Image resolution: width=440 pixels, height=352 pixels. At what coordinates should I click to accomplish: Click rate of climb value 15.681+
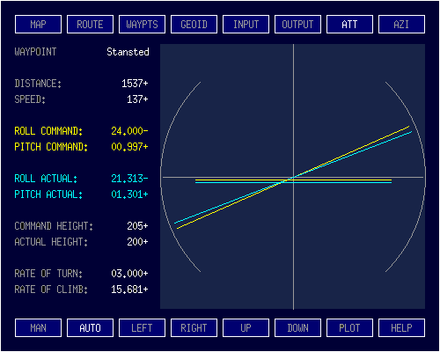pyautogui.click(x=129, y=290)
